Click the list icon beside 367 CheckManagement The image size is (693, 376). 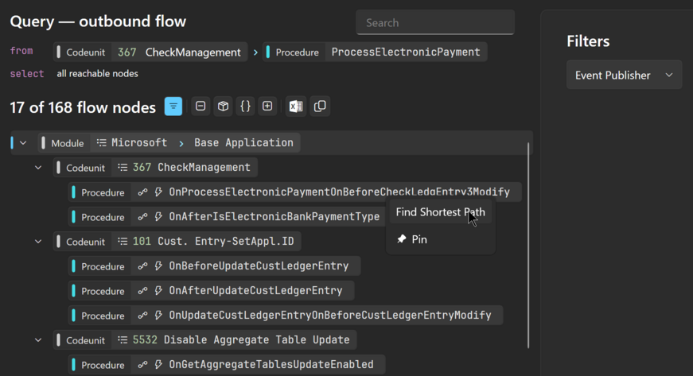point(123,168)
